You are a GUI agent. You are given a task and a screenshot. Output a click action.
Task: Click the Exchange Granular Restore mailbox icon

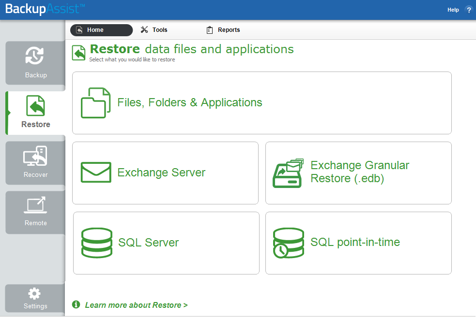[288, 173]
